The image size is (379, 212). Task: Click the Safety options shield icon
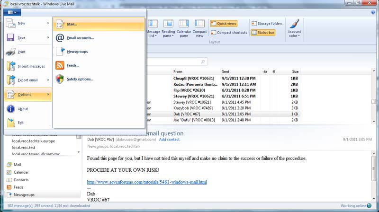tap(60, 79)
